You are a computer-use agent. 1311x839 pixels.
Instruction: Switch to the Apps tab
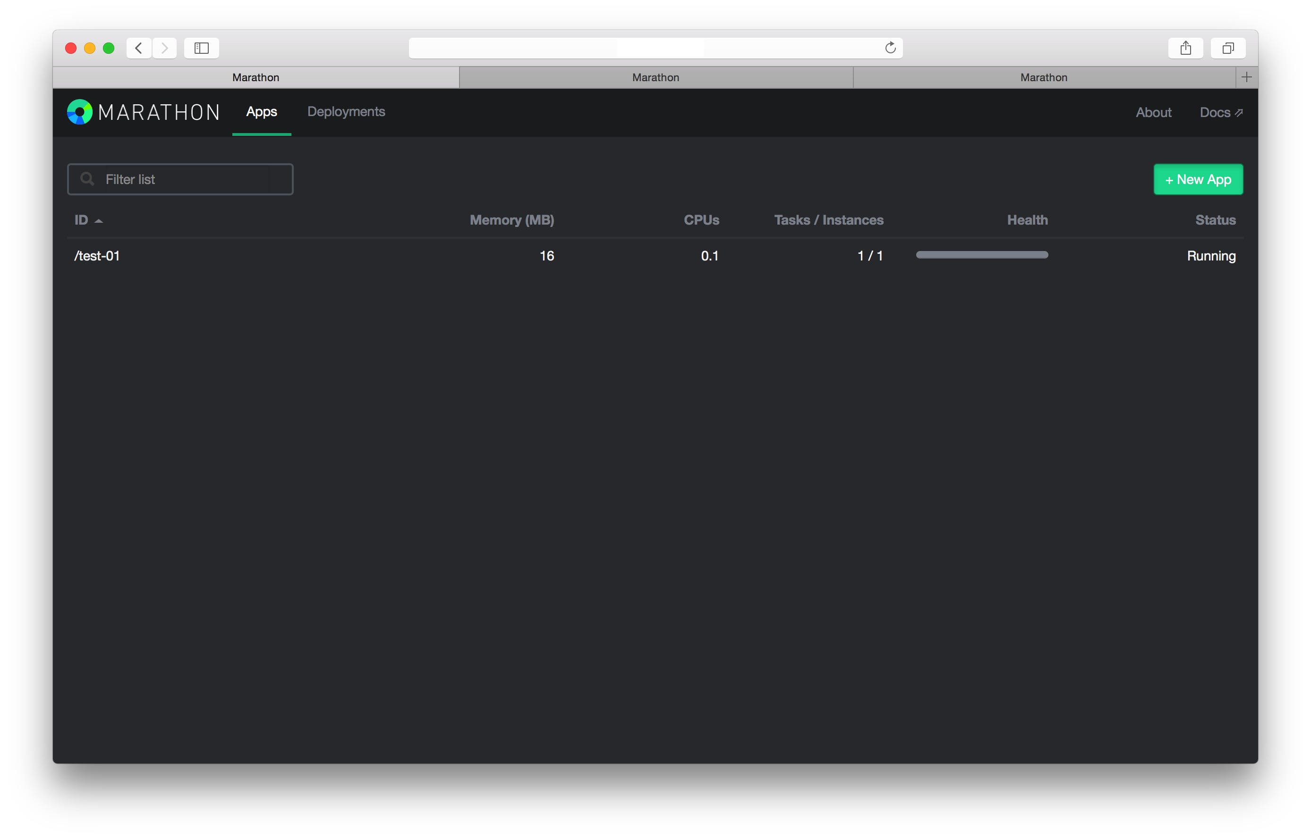click(262, 112)
